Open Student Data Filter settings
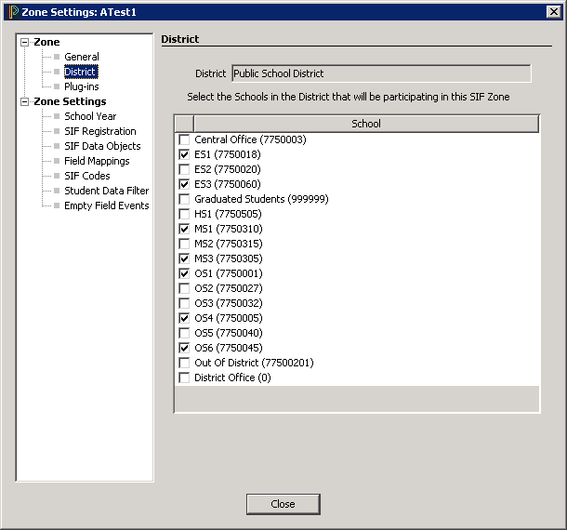The width and height of the screenshot is (567, 530). click(x=106, y=191)
